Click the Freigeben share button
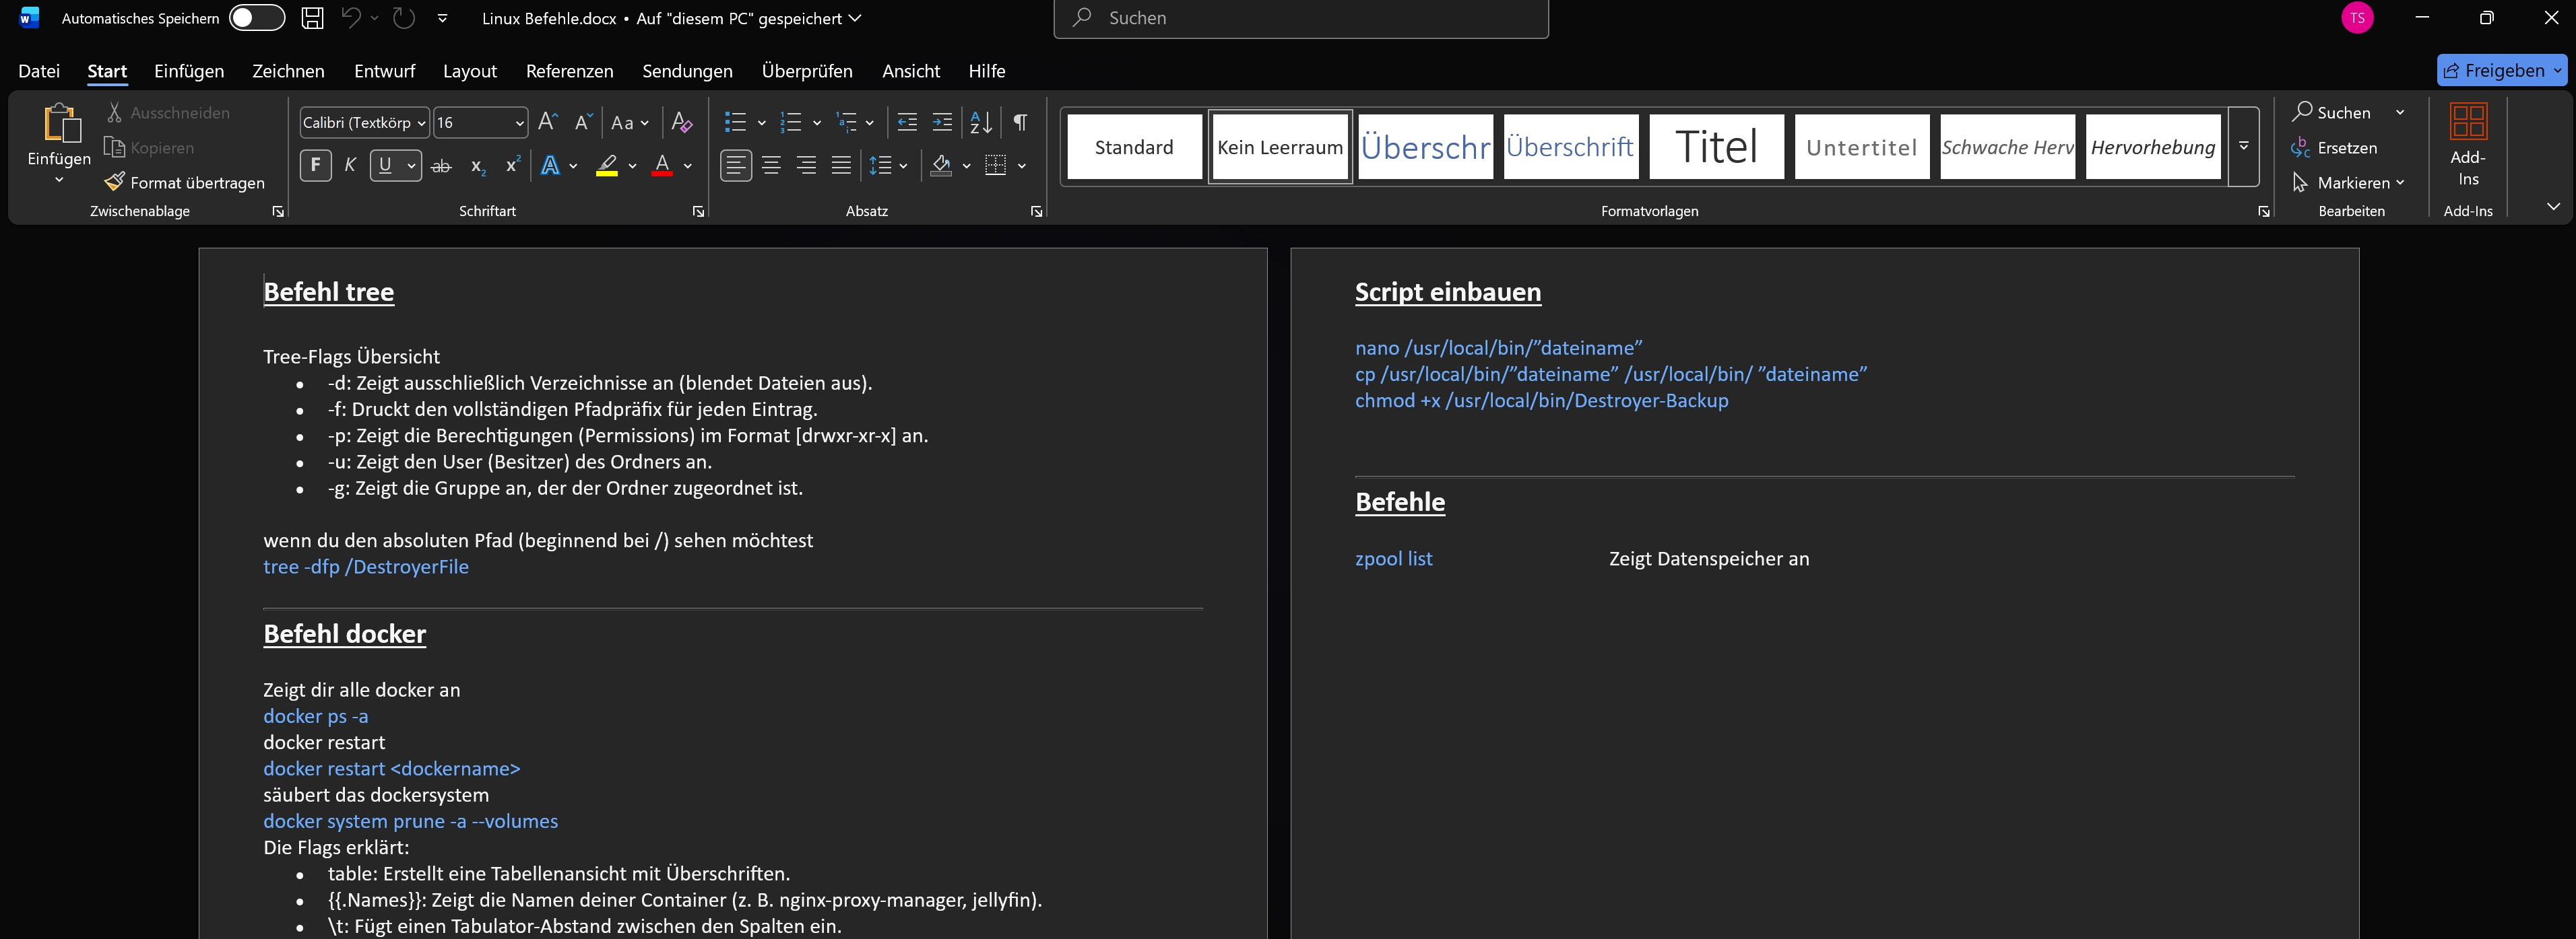The image size is (2576, 939). click(2494, 70)
